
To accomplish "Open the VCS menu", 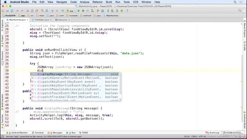I will pyautogui.click(x=135, y=2).
